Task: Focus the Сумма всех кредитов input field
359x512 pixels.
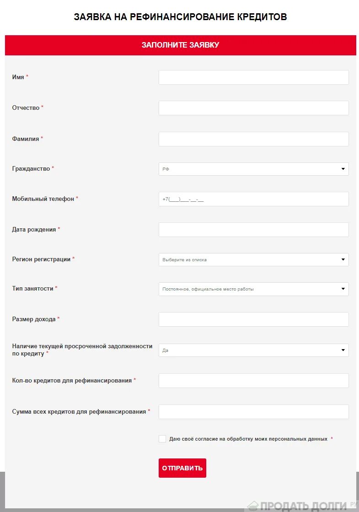Action: [x=253, y=412]
